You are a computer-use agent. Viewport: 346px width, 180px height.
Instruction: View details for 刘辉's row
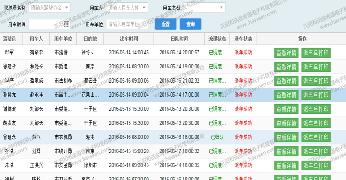pyautogui.click(x=287, y=151)
